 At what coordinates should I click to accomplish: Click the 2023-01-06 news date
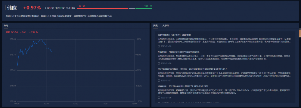click(x=166, y=98)
